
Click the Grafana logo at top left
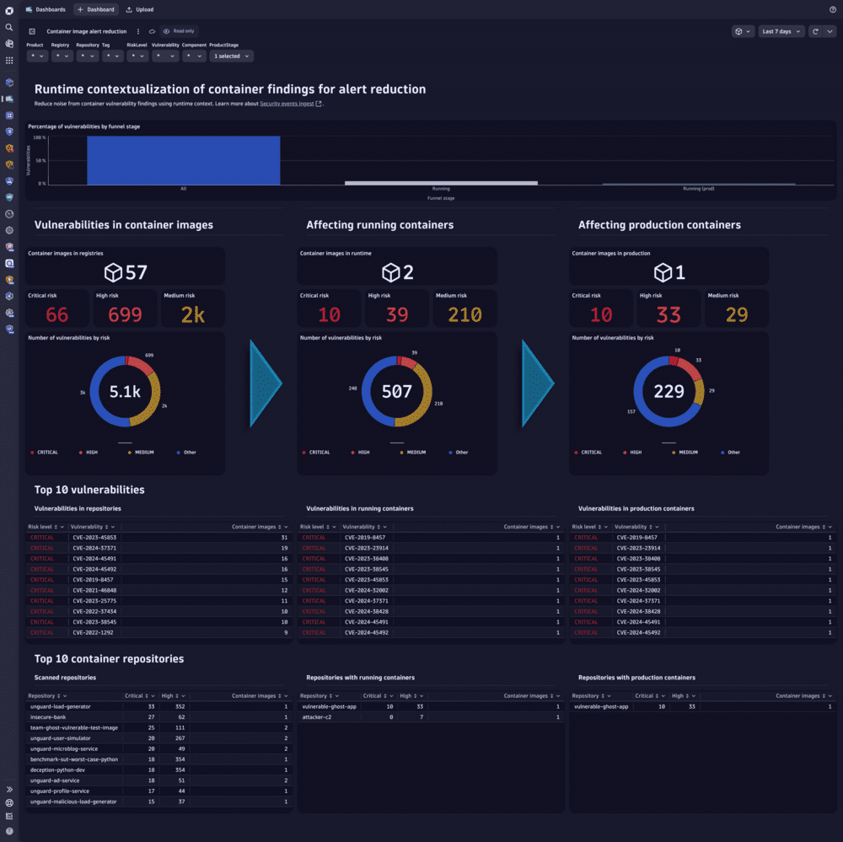click(9, 9)
